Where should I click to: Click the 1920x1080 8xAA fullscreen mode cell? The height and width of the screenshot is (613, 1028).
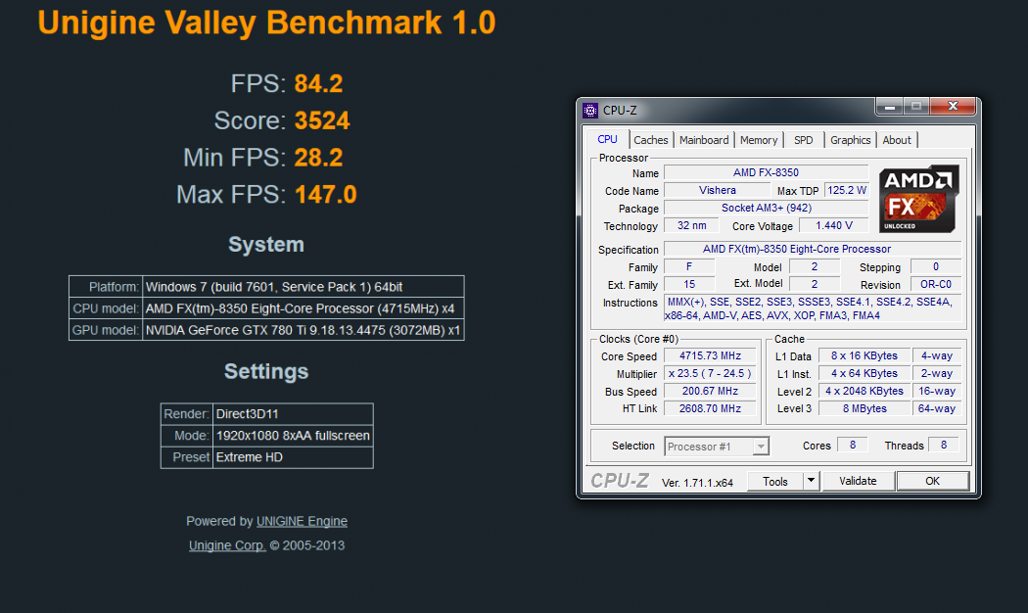(x=293, y=436)
